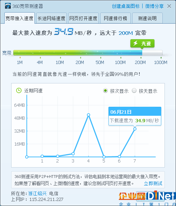Click the 360 speed tester logo icon
The image size is (176, 206).
tap(8, 6)
